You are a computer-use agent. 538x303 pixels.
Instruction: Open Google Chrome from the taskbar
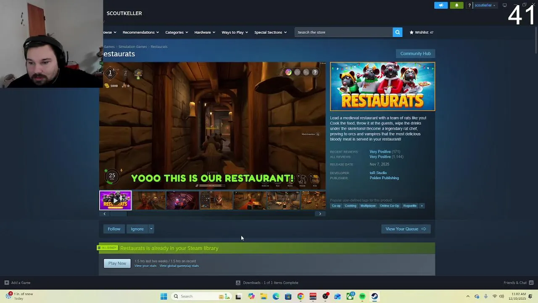301,296
